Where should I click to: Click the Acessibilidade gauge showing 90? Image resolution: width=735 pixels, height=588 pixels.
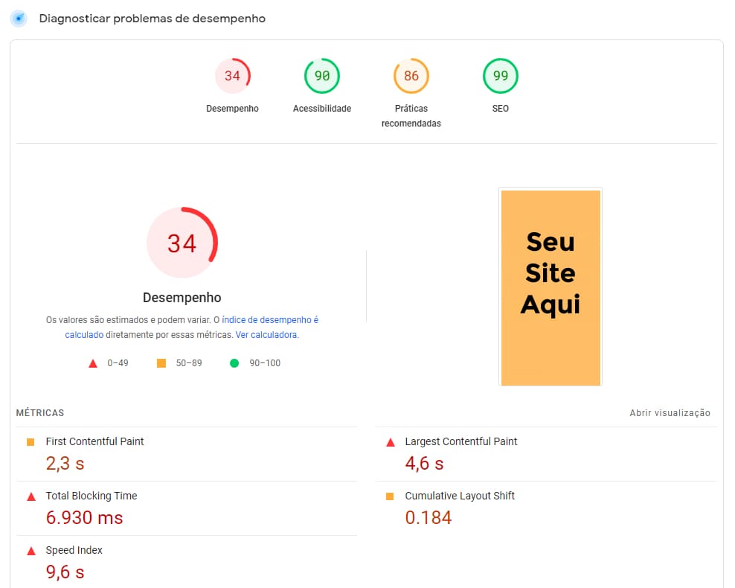coord(321,75)
